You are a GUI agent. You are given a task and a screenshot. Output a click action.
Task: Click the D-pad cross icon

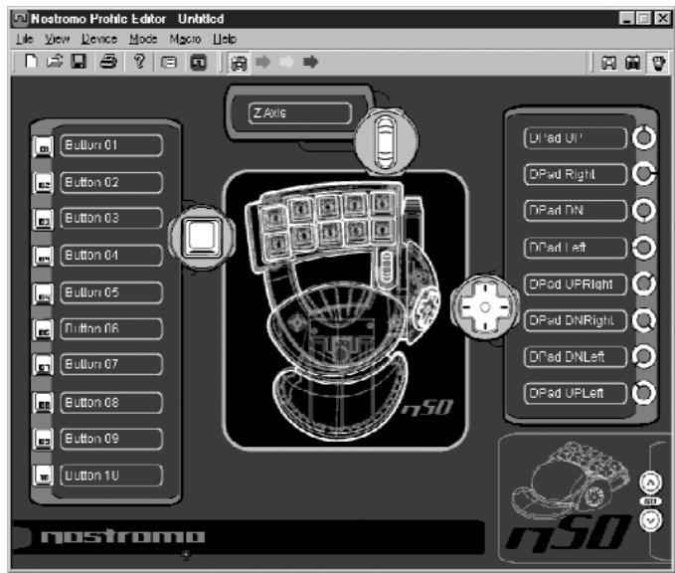[485, 307]
